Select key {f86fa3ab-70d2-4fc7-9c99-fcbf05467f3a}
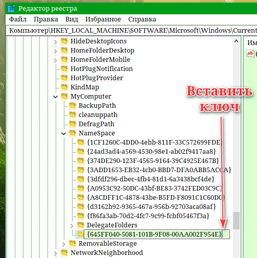Viewport: 257px width, 258px height. (148, 216)
